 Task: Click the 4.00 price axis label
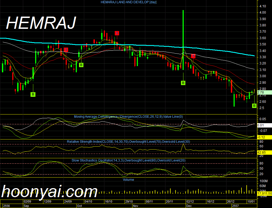click(263, 13)
